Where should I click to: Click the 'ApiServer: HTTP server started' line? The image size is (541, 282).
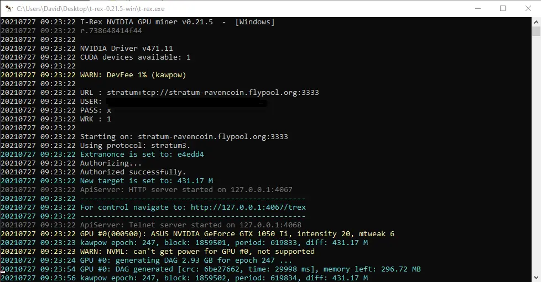point(146,189)
